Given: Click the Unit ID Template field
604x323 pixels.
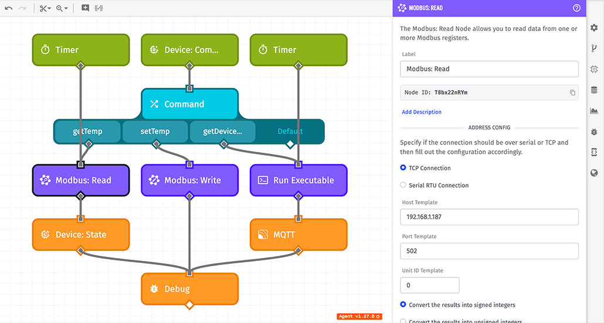Looking at the screenshot, I should (430, 286).
